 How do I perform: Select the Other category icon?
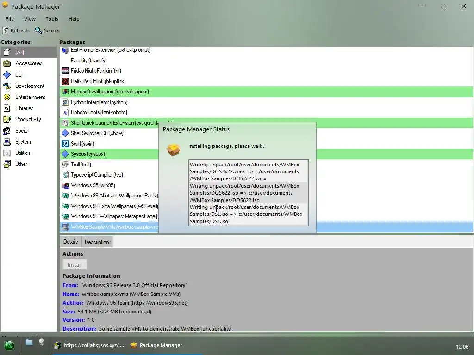[x=7, y=164]
